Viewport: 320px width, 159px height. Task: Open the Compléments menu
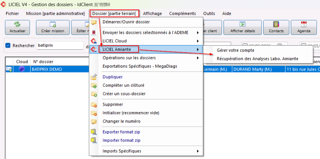pyautogui.click(x=182, y=13)
